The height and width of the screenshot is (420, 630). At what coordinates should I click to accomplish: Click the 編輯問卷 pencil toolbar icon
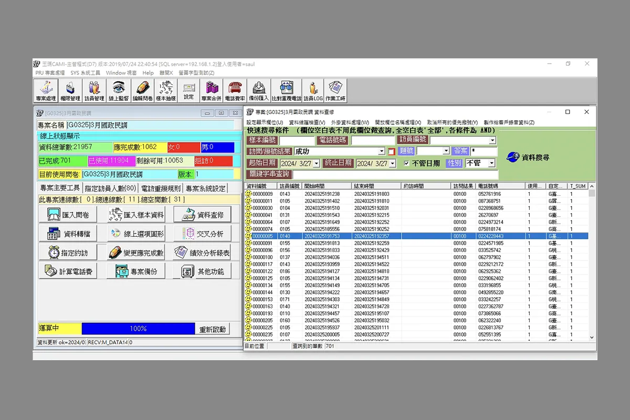point(142,91)
